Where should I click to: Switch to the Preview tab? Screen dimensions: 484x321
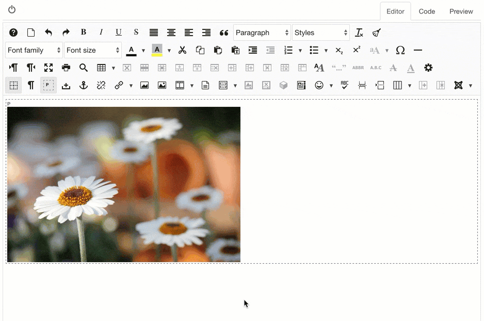[x=461, y=11]
